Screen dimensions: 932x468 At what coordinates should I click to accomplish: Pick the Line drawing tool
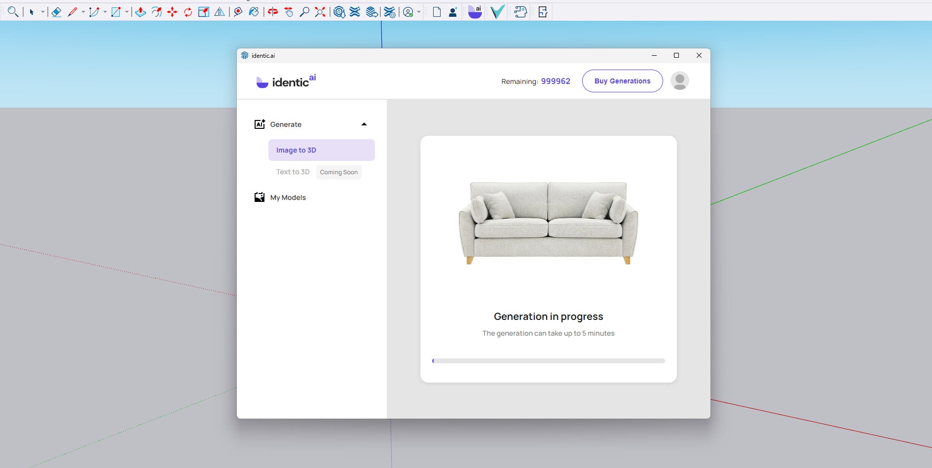click(73, 12)
